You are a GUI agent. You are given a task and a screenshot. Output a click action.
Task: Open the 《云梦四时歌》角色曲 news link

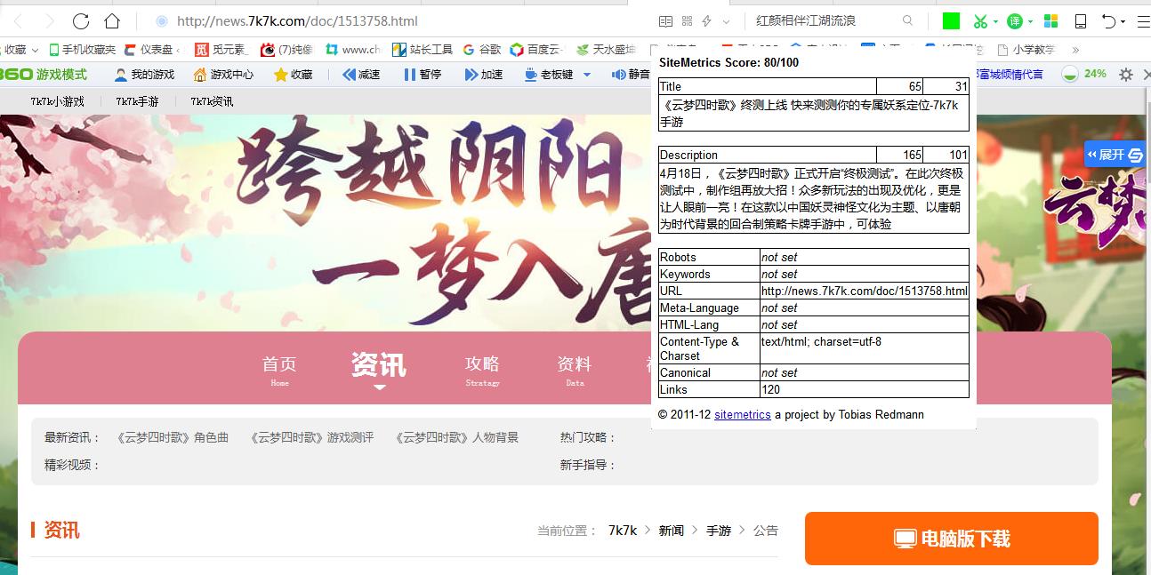[173, 437]
